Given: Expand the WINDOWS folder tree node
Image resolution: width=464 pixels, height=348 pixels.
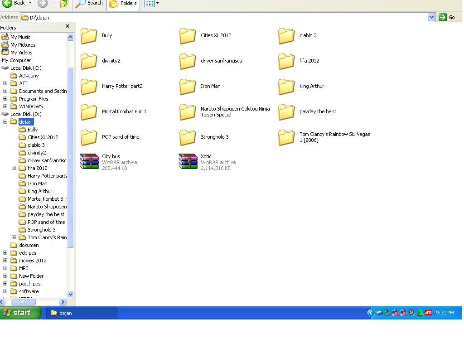Looking at the screenshot, I should (5, 106).
